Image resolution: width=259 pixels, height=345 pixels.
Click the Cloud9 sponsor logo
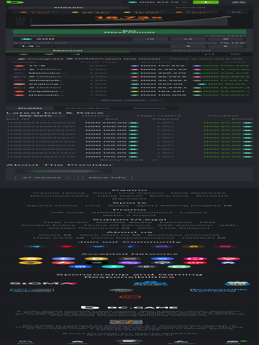(151, 283)
